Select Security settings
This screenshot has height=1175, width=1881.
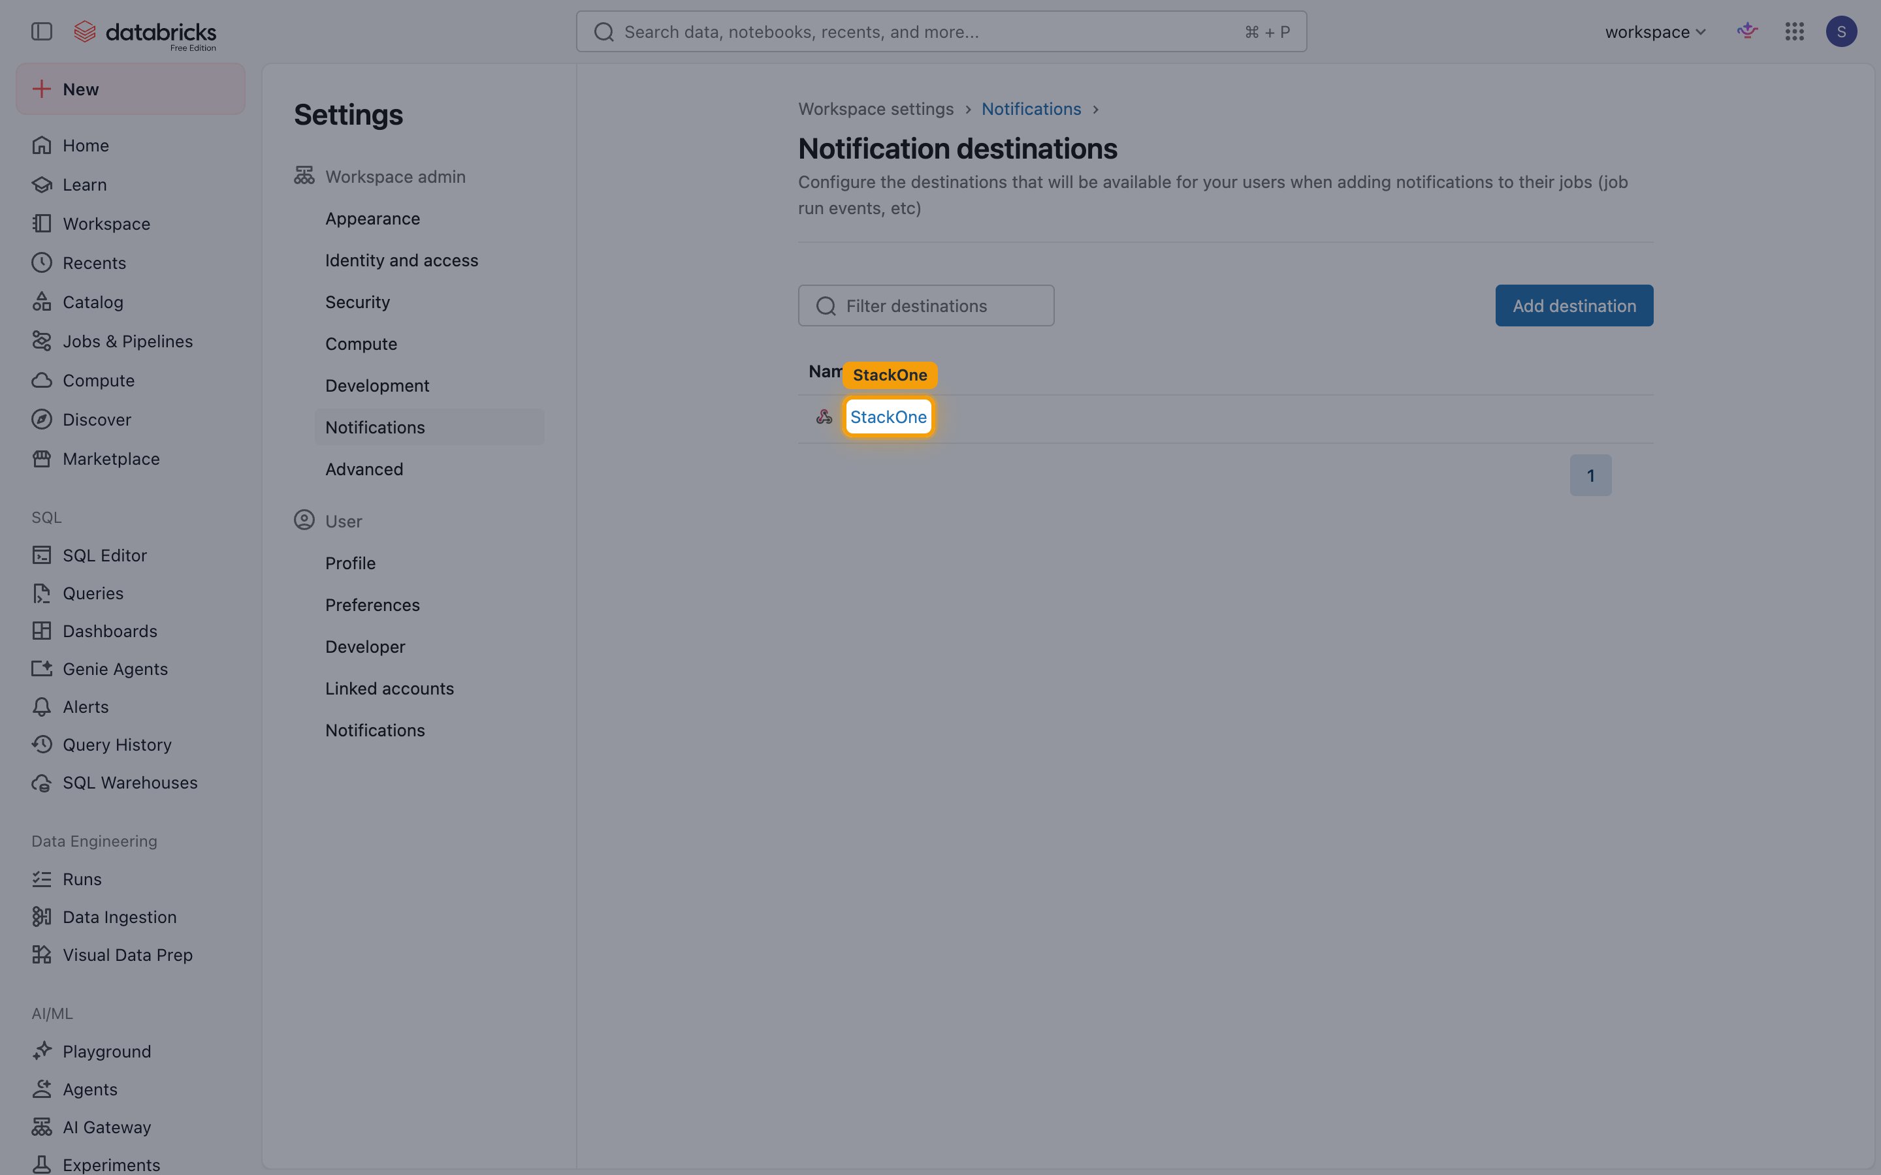click(357, 302)
